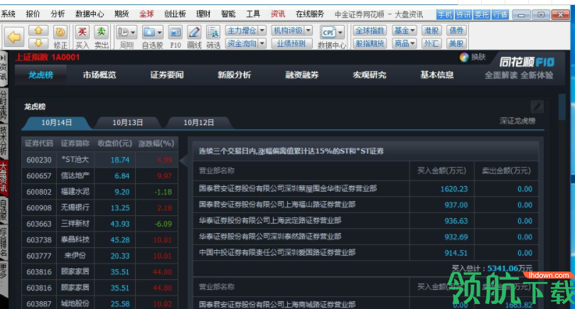Select the 画线 pencil tool

194,32
